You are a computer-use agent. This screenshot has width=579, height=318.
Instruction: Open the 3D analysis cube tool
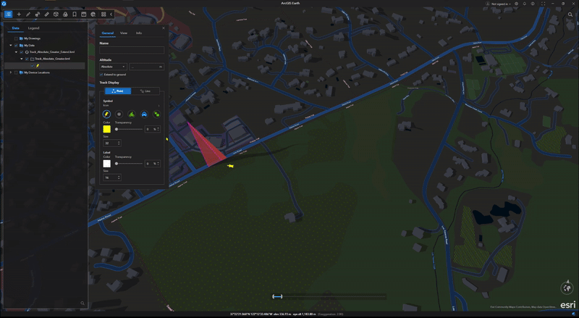click(56, 14)
